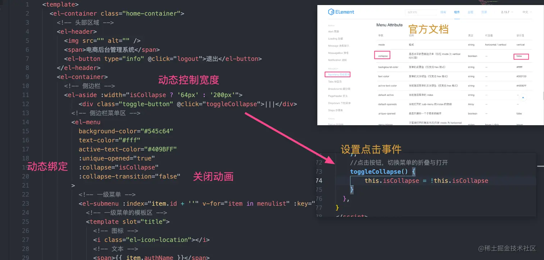The image size is (544, 260).
Task: Open the Breadcrumb 面包屑 sidebar link
Action: pyautogui.click(x=339, y=89)
